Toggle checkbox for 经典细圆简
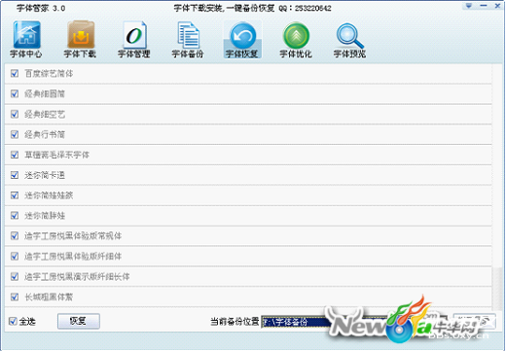 (x=15, y=94)
